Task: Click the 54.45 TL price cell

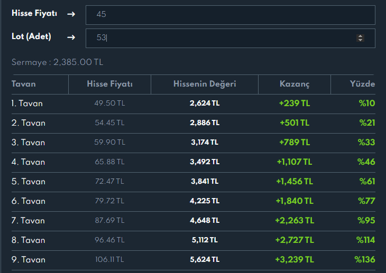Action: click(x=110, y=123)
